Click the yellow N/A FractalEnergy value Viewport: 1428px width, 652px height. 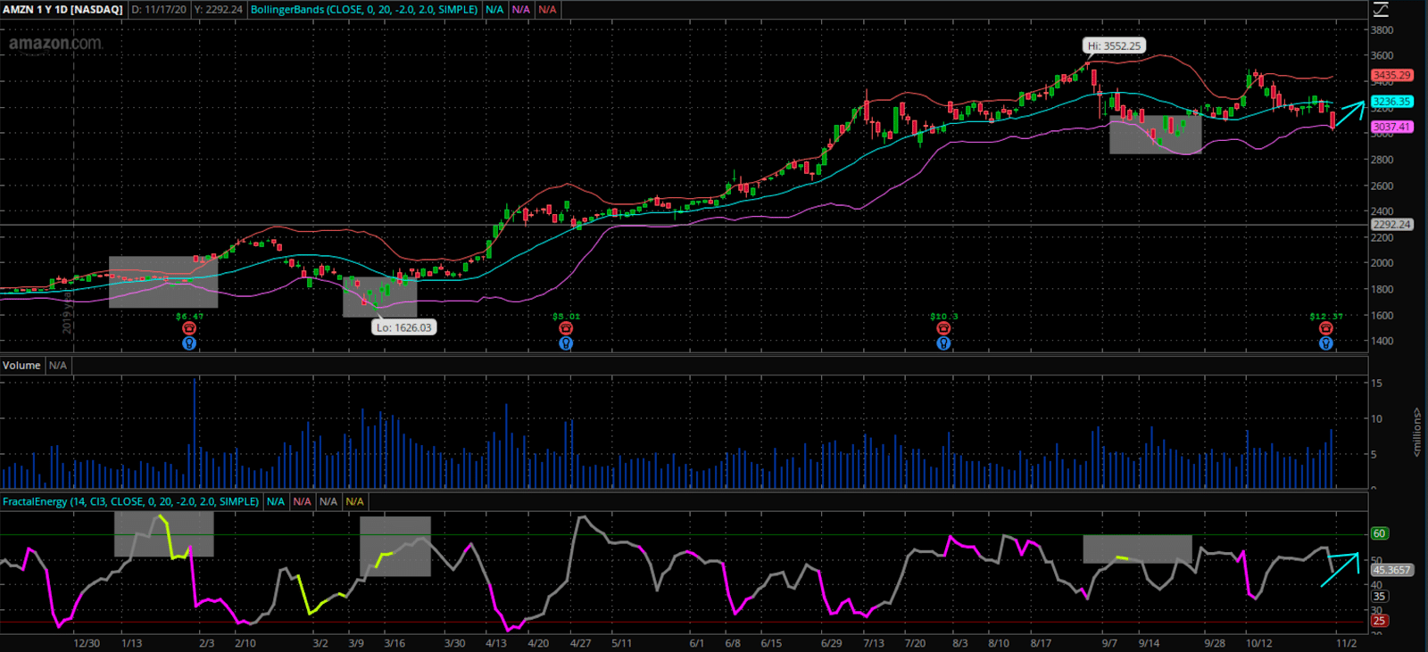(x=354, y=502)
